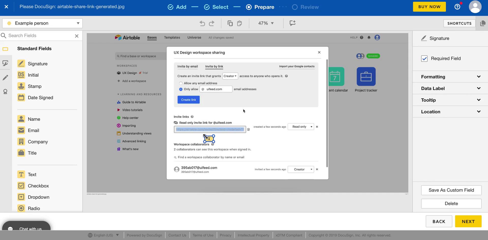Click the Standard Fields heading
488x240 pixels.
pyautogui.click(x=34, y=48)
